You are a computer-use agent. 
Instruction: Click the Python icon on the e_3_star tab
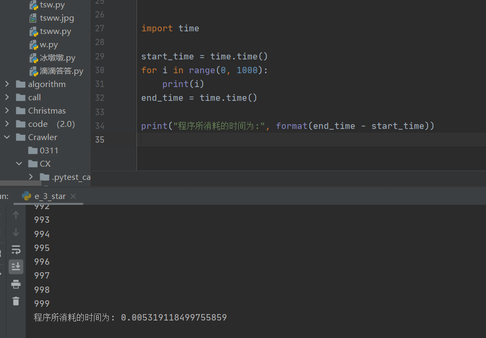click(x=27, y=196)
